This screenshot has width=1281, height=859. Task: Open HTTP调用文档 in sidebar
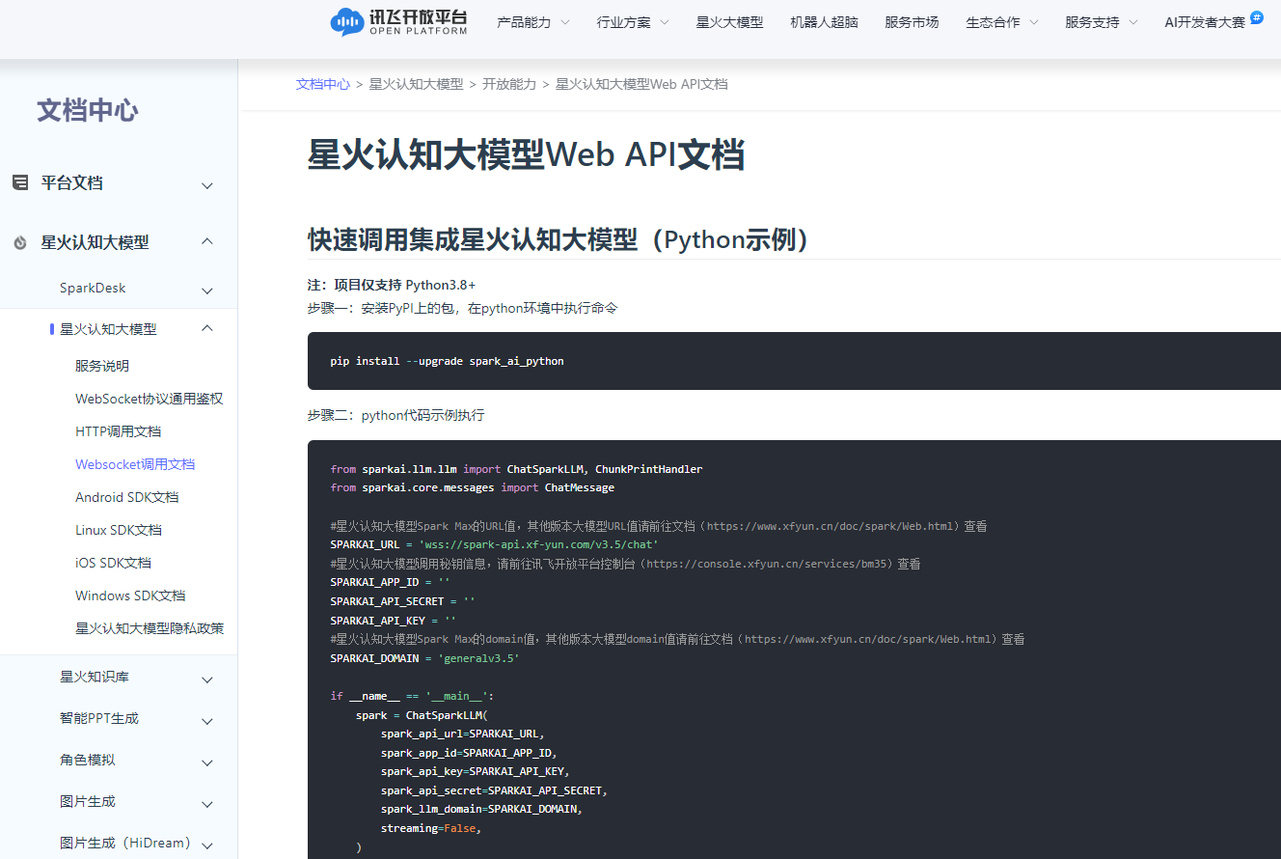118,431
